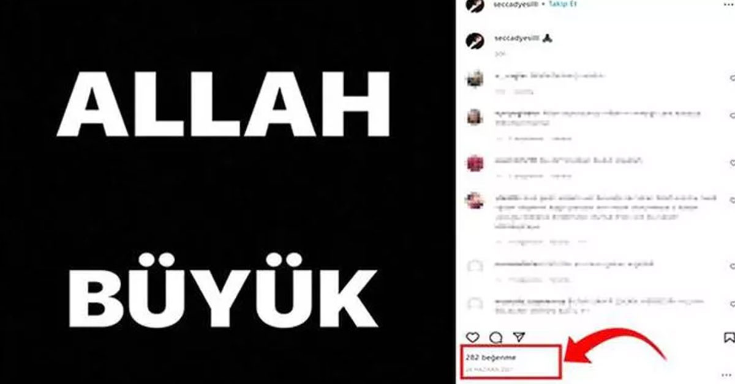Image resolution: width=735 pixels, height=384 pixels.
Task: Click the ALLAH BÜYÜK post image
Action: (227, 192)
